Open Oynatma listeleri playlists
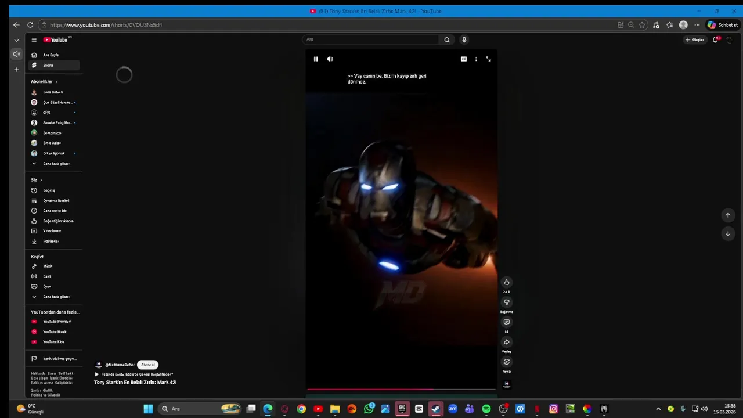 pos(54,201)
